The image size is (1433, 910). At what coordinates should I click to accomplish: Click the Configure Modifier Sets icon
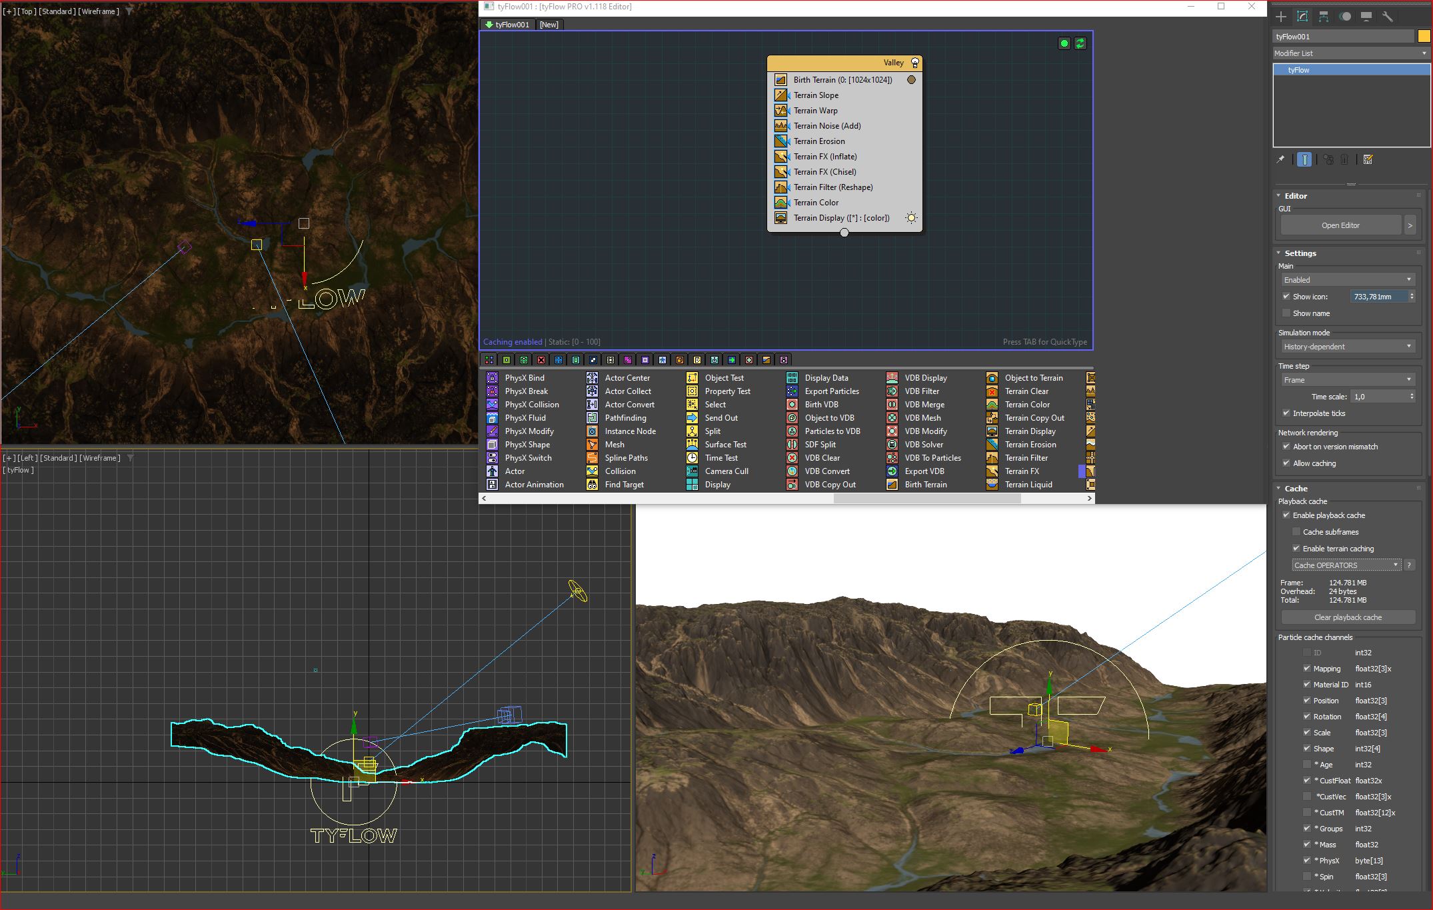pyautogui.click(x=1368, y=160)
